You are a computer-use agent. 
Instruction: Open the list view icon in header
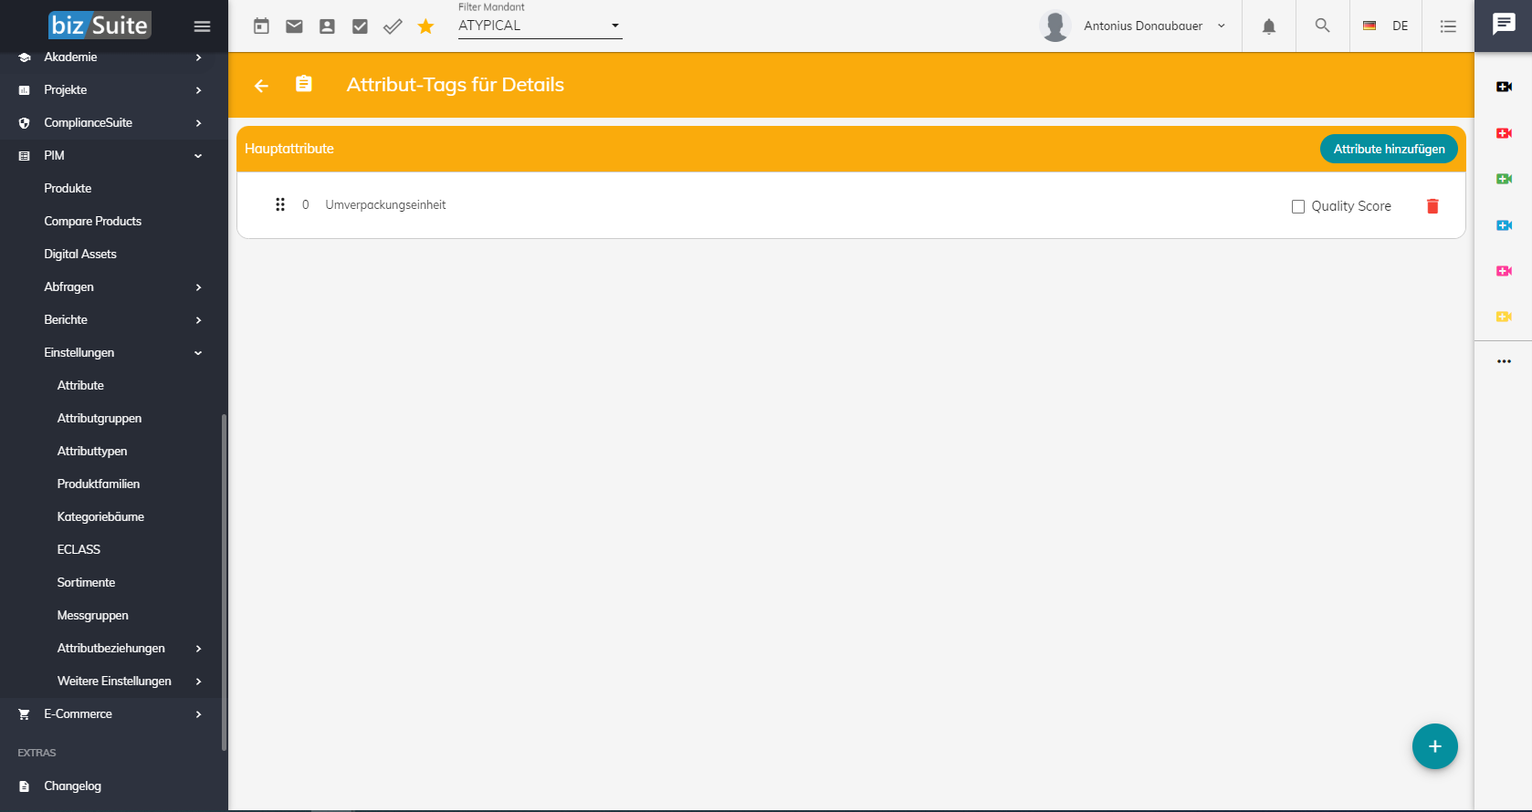[x=1448, y=26]
